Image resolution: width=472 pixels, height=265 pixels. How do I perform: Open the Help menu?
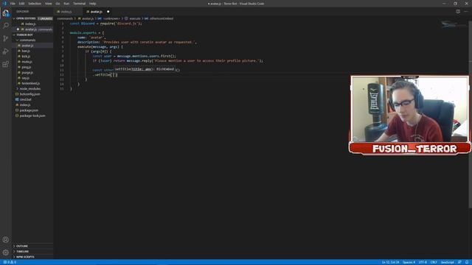pos(93,4)
